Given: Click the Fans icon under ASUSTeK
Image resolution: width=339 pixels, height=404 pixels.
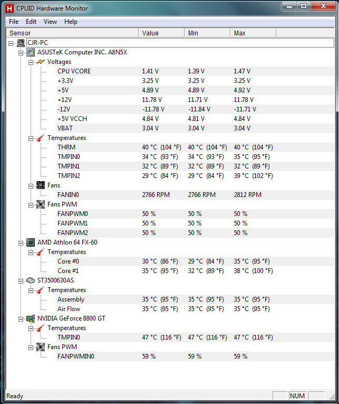Looking at the screenshot, I should (x=41, y=185).
